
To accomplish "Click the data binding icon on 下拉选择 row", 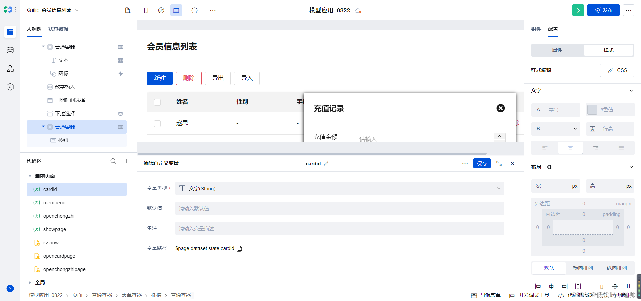I will [x=120, y=114].
